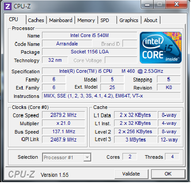The width and height of the screenshot is (191, 183).
Task: Click the L1 Inst. associativity '4-way'
Action: (169, 123)
